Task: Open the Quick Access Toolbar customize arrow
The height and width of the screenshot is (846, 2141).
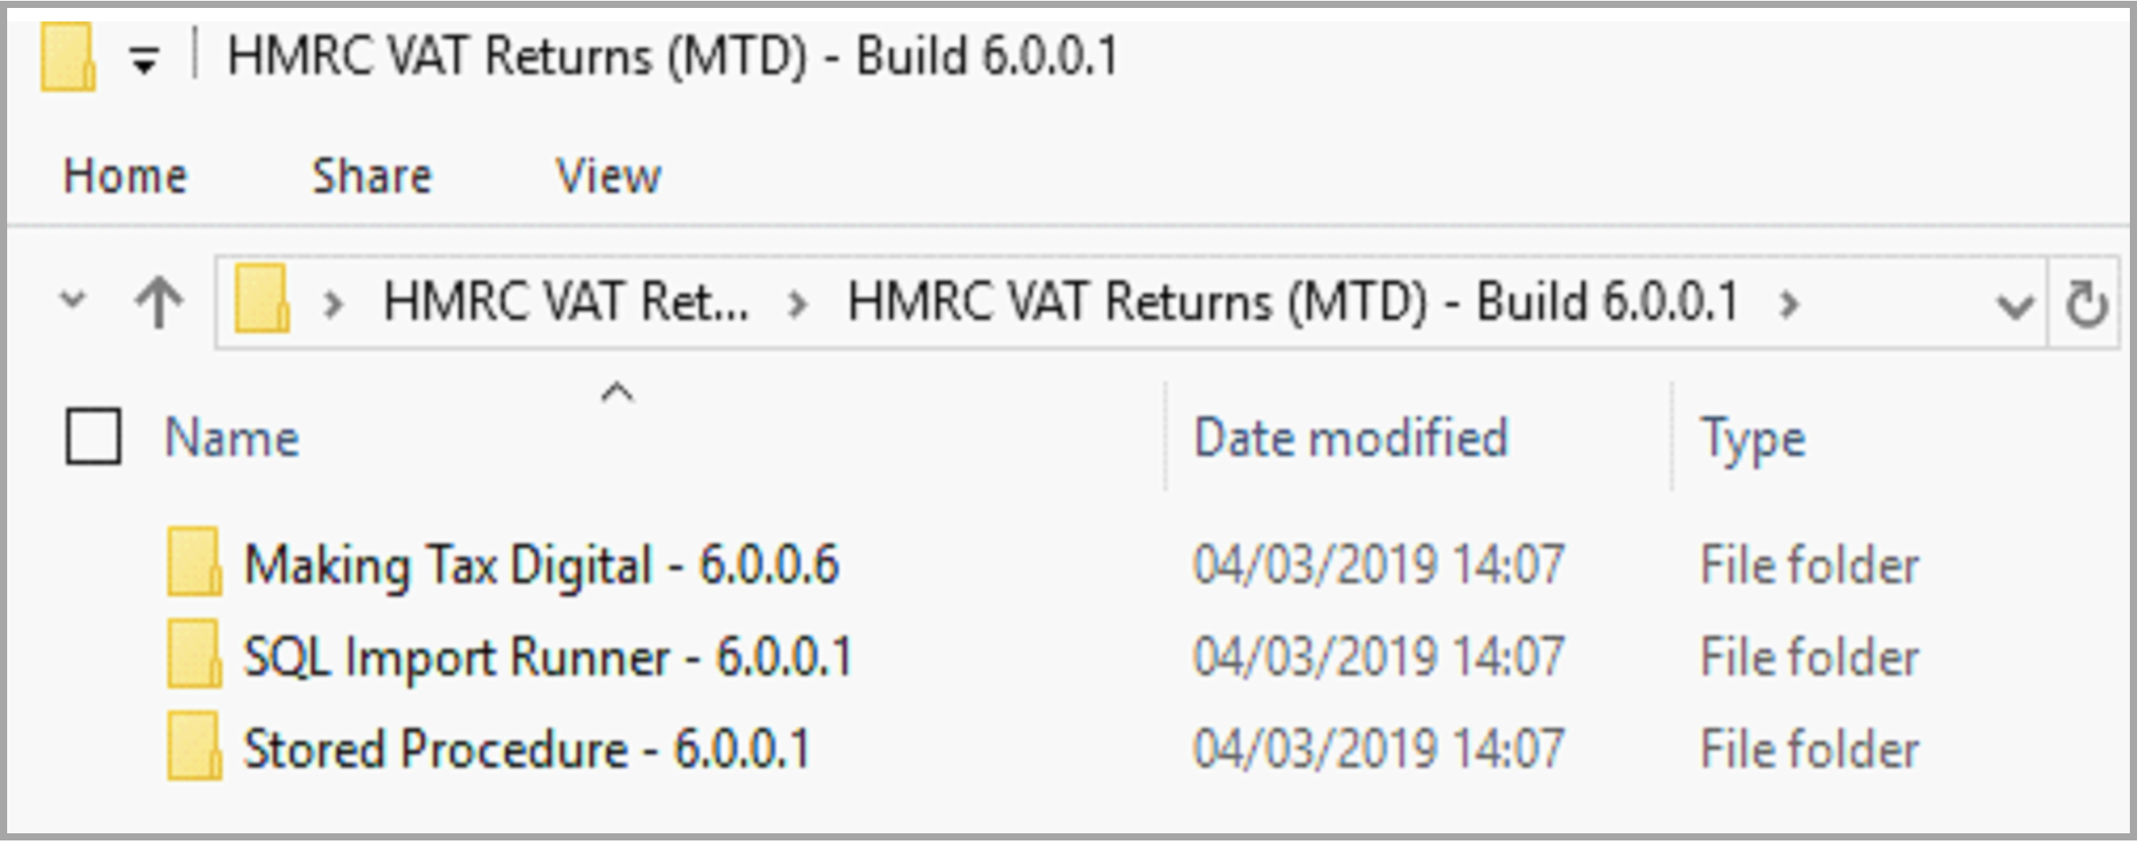Action: [144, 60]
